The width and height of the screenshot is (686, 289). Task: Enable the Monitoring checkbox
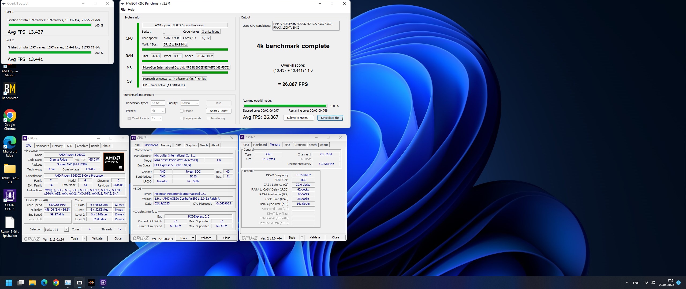click(x=209, y=118)
